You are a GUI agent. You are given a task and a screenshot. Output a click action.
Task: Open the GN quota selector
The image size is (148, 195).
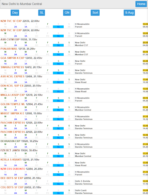coord(67,13)
